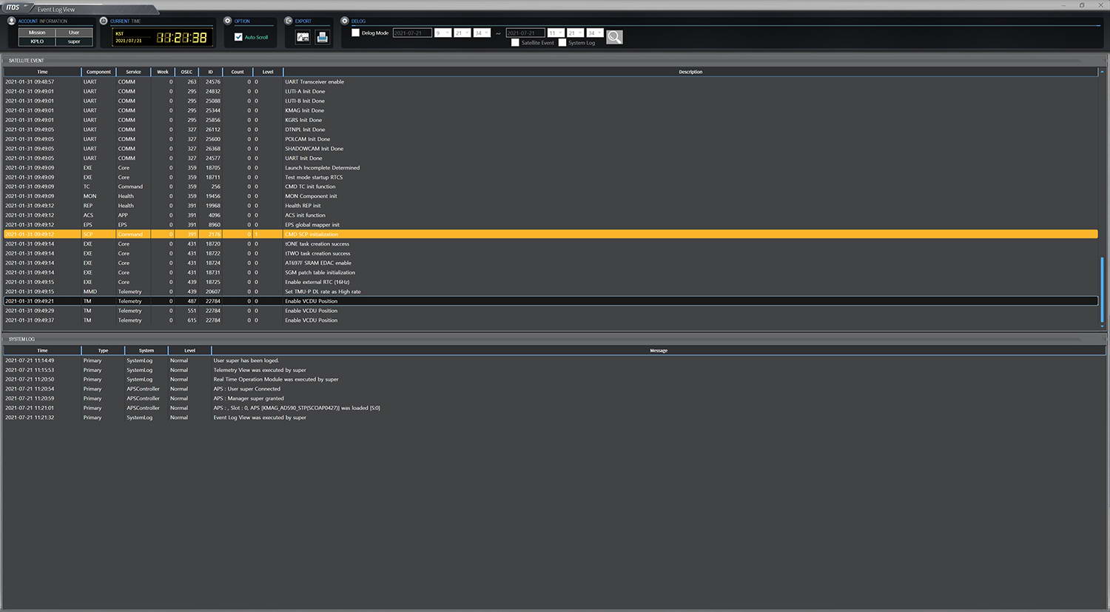The height and width of the screenshot is (612, 1110).
Task: Click the Export to image icon
Action: pyautogui.click(x=303, y=37)
